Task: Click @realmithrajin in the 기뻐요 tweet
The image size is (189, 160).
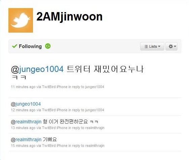Action: pyautogui.click(x=26, y=139)
